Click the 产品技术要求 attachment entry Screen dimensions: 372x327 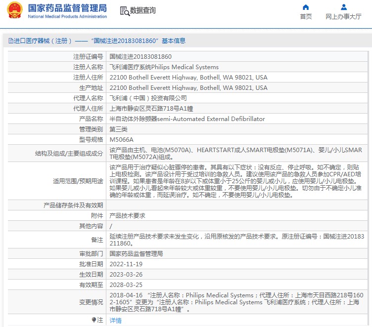click(127, 216)
